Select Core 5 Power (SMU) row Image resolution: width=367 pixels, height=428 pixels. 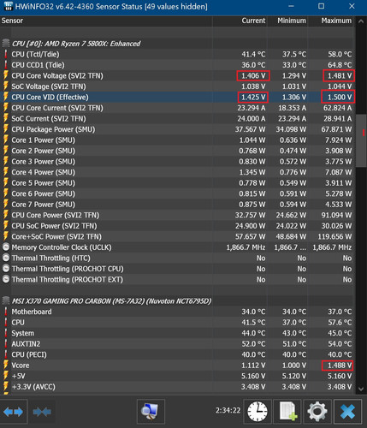click(x=177, y=183)
